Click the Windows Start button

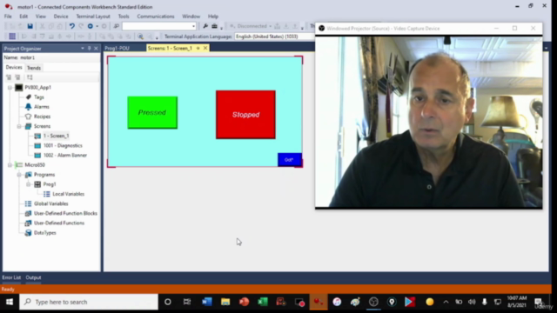(10, 302)
